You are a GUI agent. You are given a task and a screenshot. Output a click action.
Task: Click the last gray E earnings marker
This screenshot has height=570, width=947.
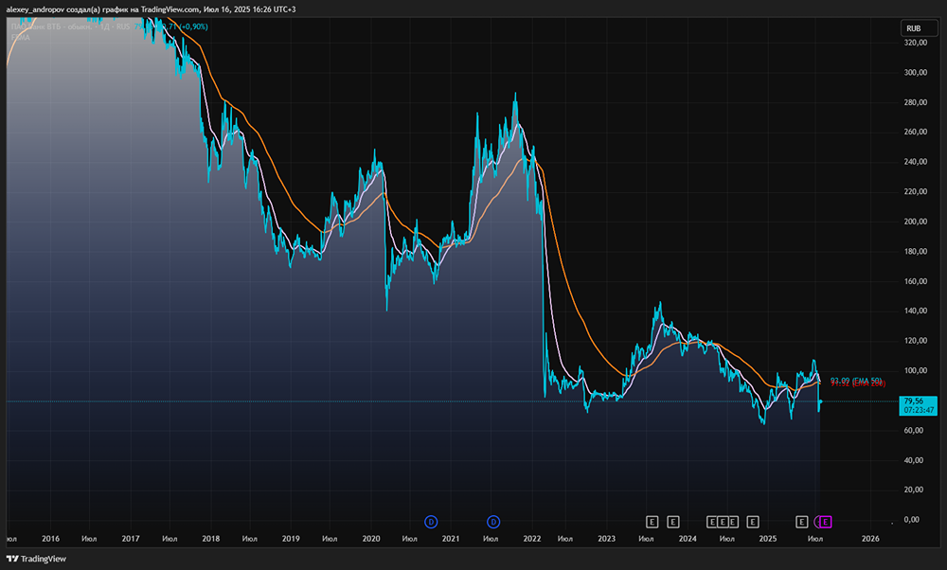tap(802, 521)
